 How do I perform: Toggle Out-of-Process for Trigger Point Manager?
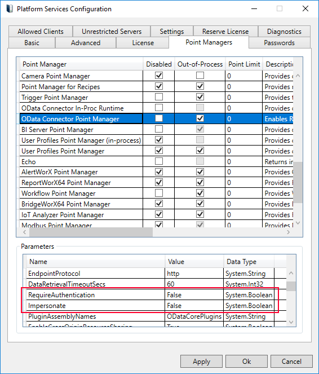[x=200, y=97]
